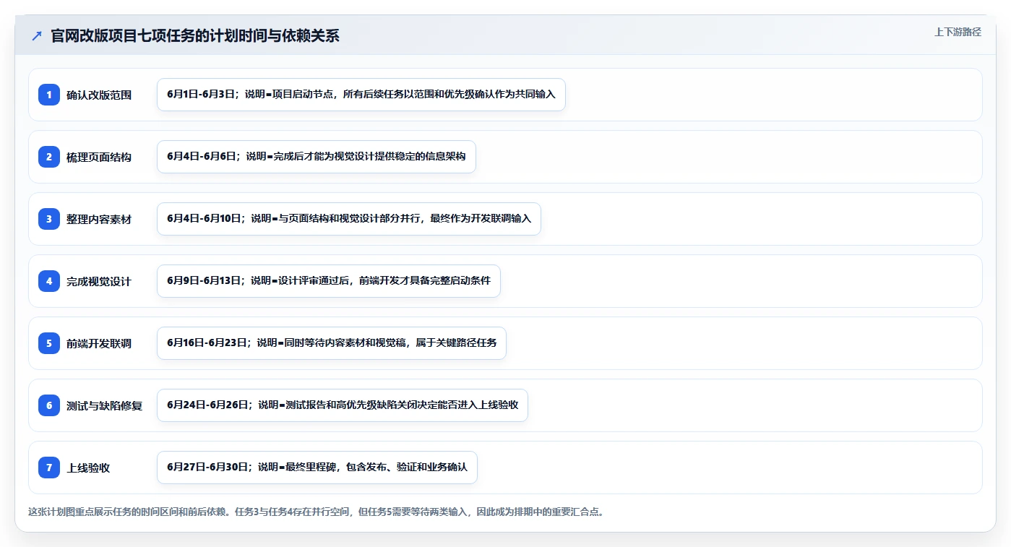Screen dimensions: 1011x547
Task: Open the 6月4日-6月10日 schedule detail box
Action: 349,219
